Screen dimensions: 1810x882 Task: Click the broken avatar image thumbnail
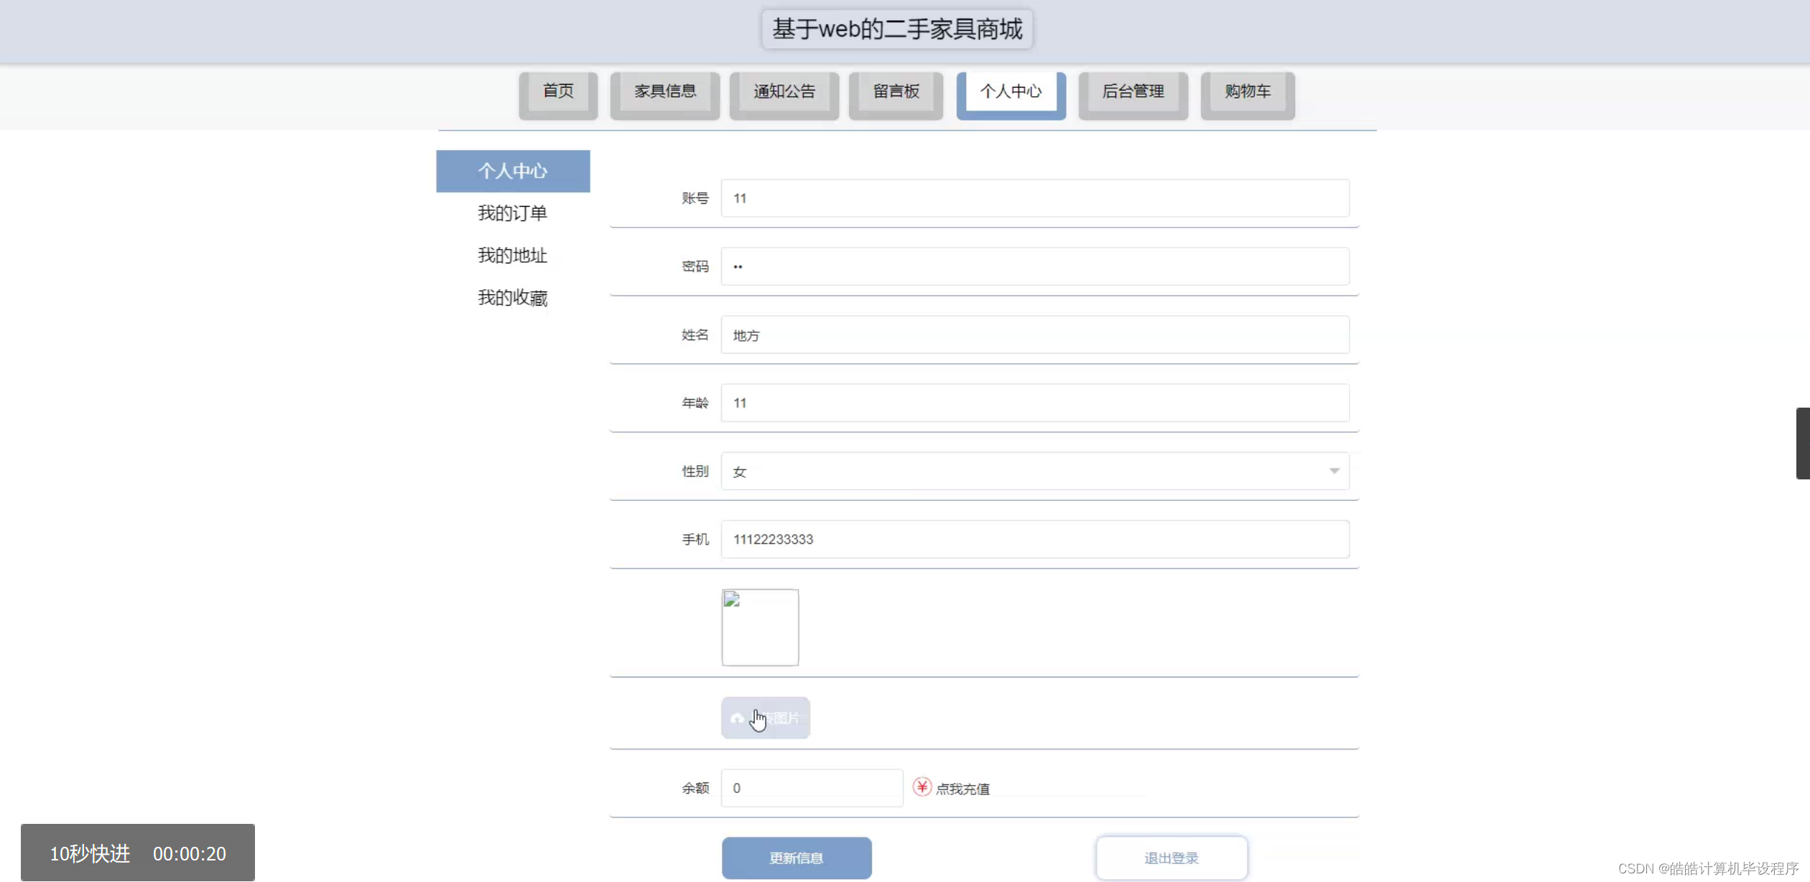tap(760, 627)
